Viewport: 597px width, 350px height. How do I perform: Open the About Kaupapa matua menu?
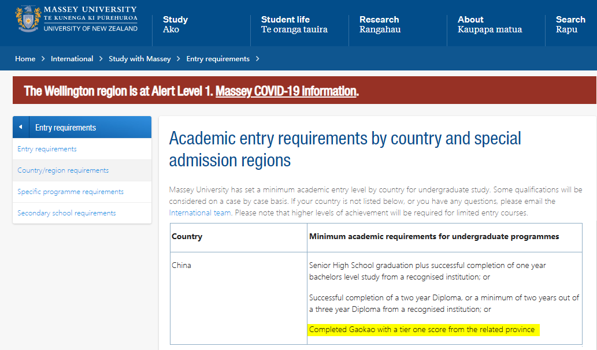(490, 24)
